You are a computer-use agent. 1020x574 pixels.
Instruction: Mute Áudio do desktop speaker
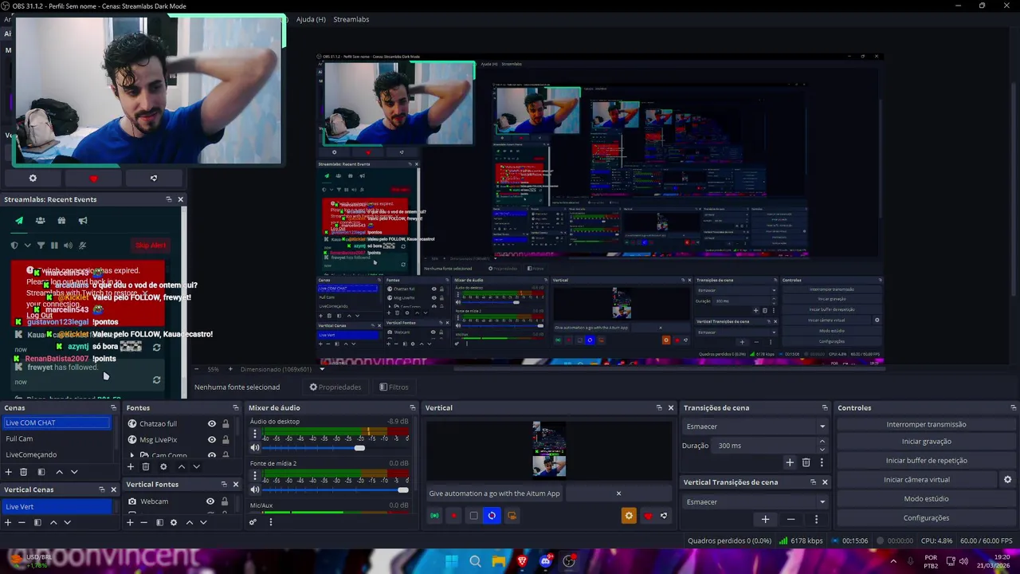(x=255, y=448)
